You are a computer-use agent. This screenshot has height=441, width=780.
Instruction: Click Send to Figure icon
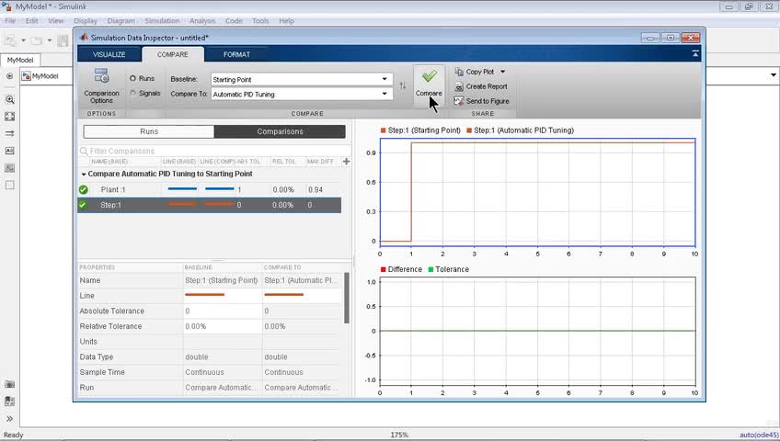459,101
